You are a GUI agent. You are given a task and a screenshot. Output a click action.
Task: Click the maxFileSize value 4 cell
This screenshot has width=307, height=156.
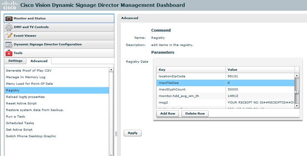click(x=260, y=83)
